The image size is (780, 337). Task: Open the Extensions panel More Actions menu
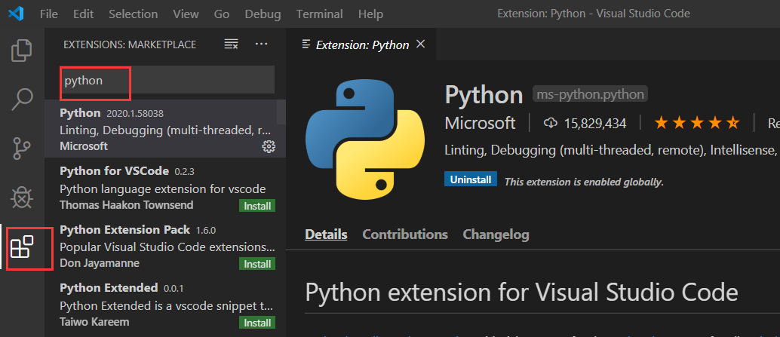click(x=261, y=44)
